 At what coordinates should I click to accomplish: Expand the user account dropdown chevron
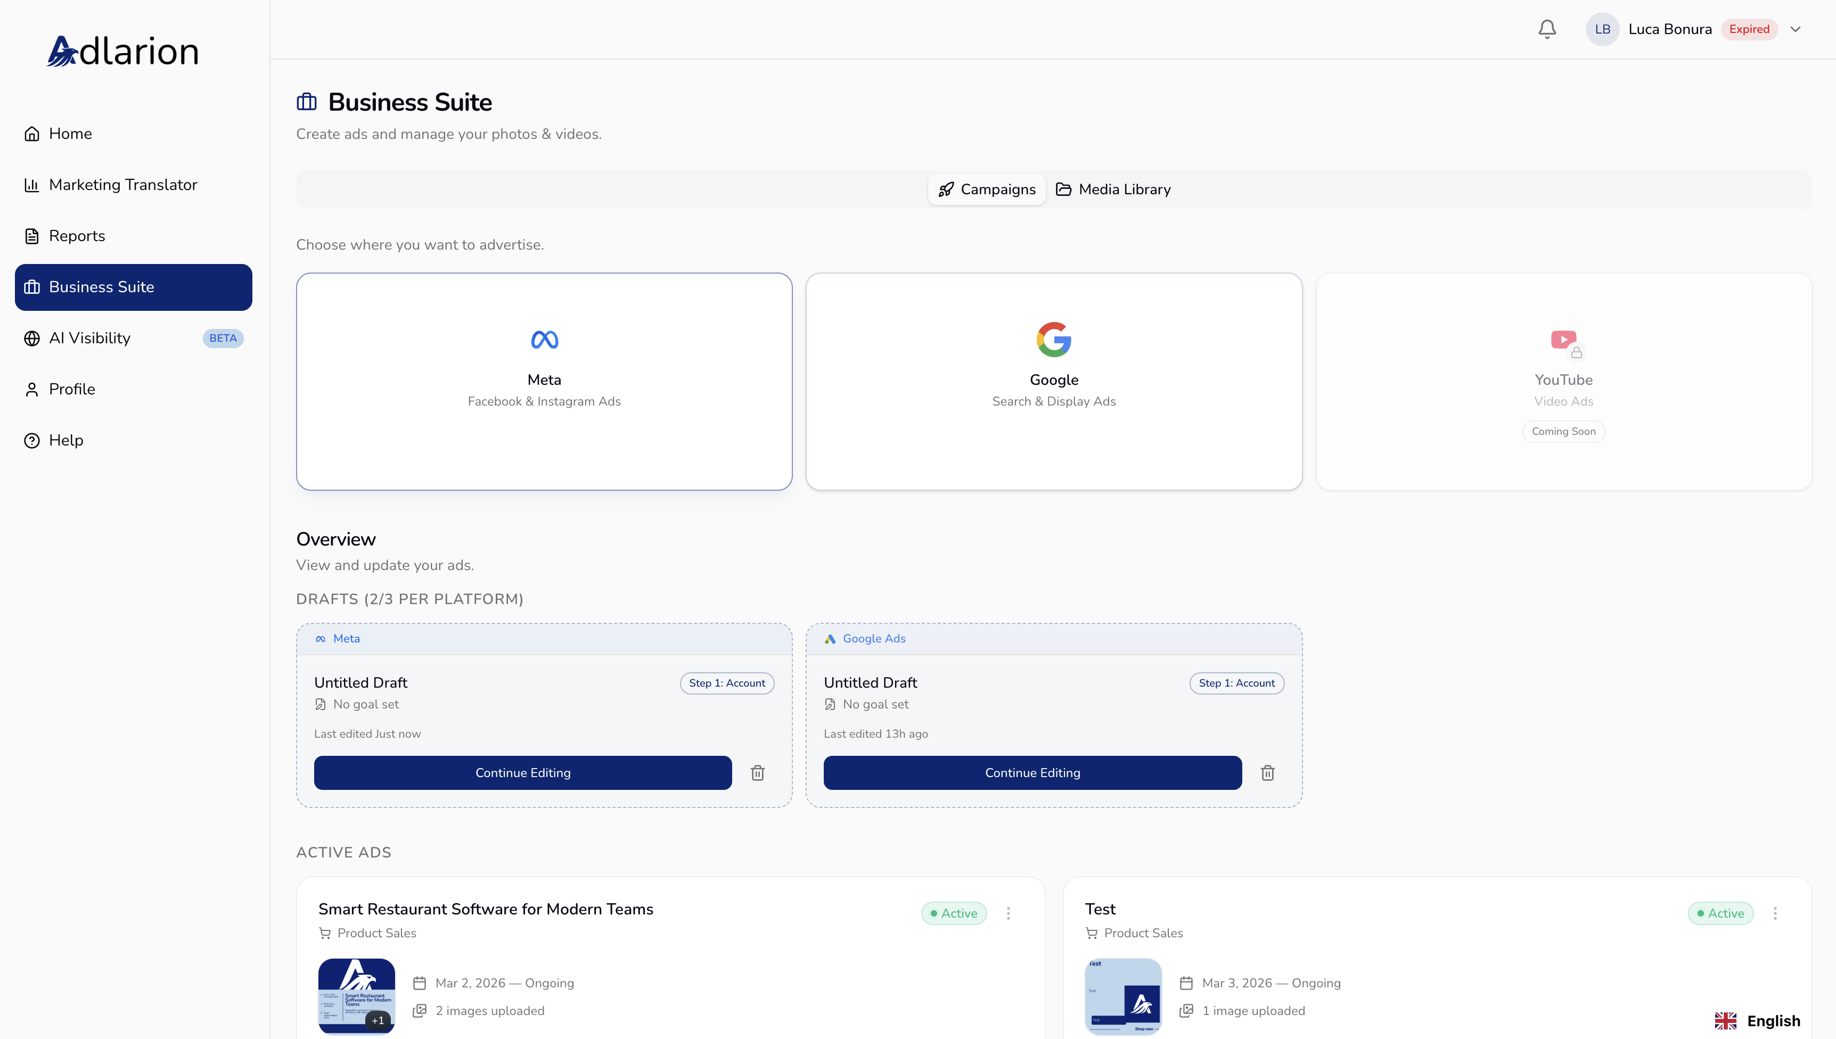(1796, 29)
